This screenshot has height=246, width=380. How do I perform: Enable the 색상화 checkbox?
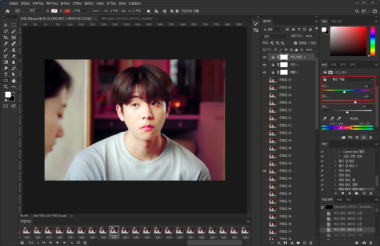point(346,119)
